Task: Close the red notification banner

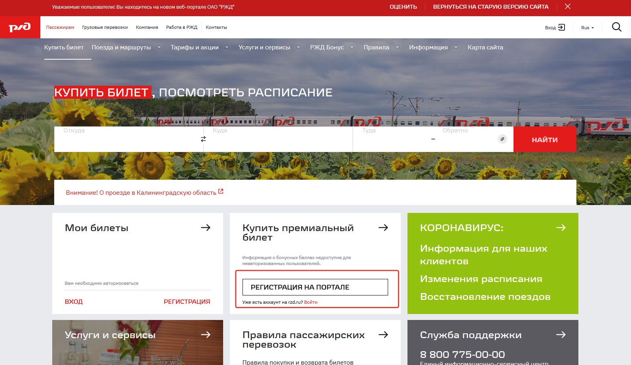Action: (567, 7)
